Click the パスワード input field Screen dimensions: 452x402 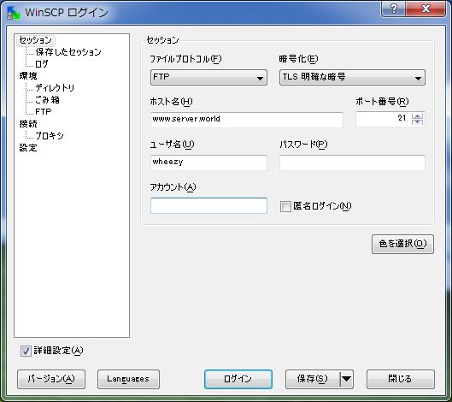point(352,163)
